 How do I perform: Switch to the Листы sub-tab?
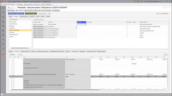(10, 16)
